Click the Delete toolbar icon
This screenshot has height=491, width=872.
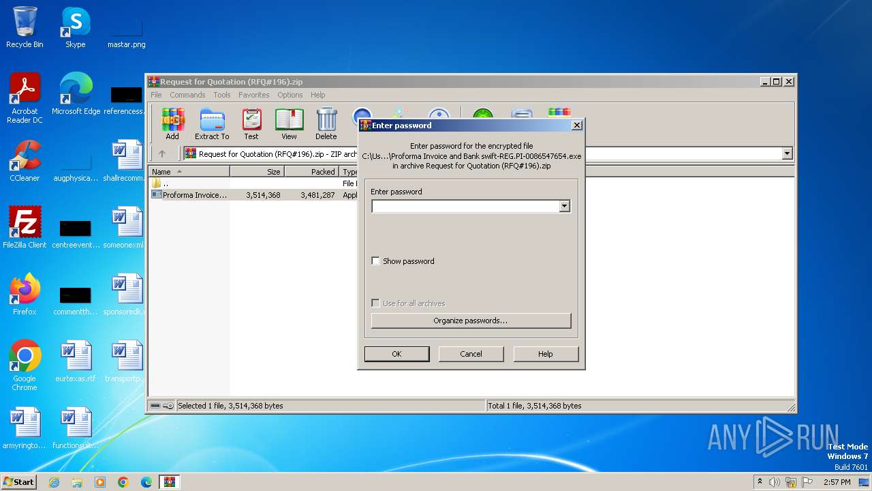click(326, 123)
